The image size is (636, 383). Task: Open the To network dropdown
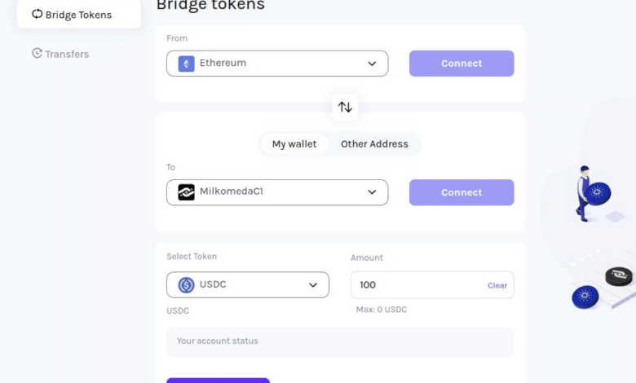(x=372, y=192)
